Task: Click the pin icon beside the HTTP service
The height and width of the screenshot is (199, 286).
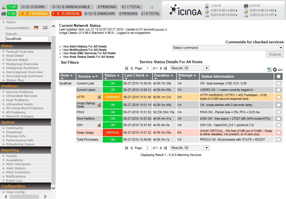Action: pyautogui.click(x=99, y=96)
